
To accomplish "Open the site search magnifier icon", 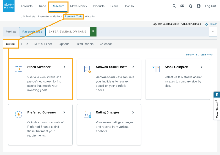I will coord(174,6).
